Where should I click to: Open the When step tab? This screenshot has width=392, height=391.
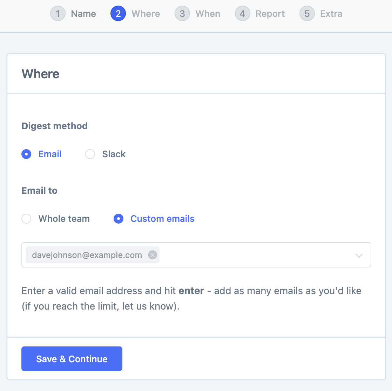(208, 14)
